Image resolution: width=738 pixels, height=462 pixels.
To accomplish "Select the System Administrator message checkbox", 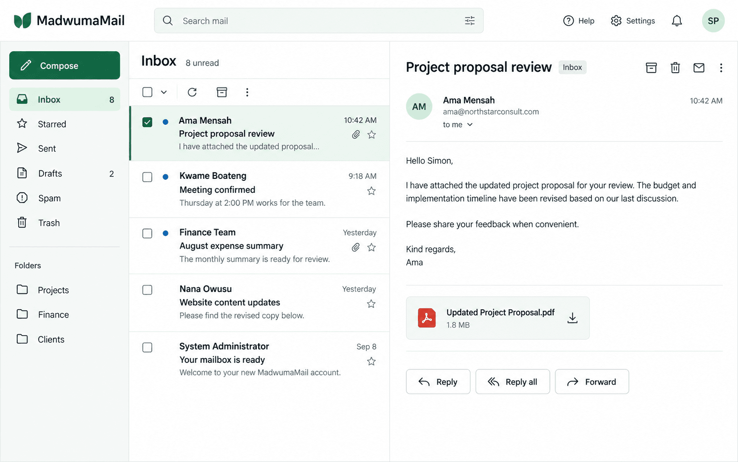I will tap(147, 347).
